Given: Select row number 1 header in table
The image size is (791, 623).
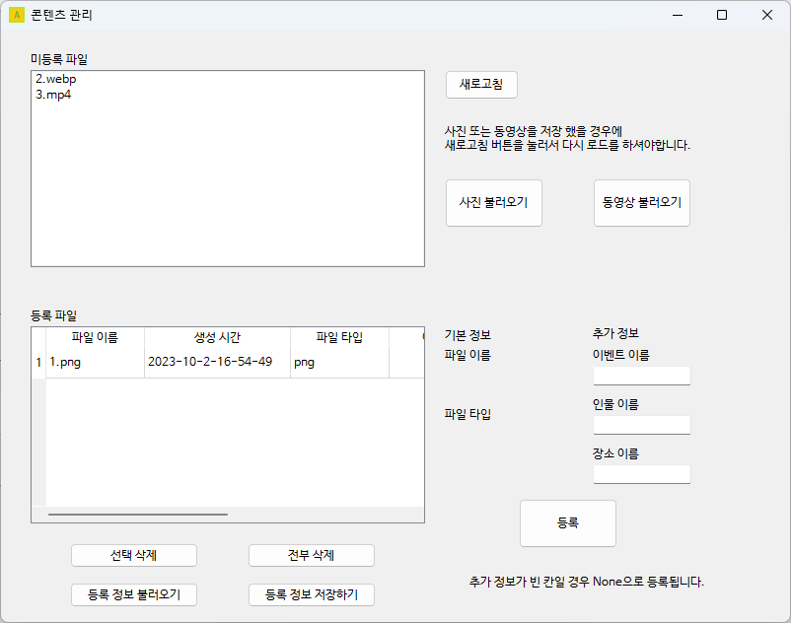Looking at the screenshot, I should coord(38,362).
